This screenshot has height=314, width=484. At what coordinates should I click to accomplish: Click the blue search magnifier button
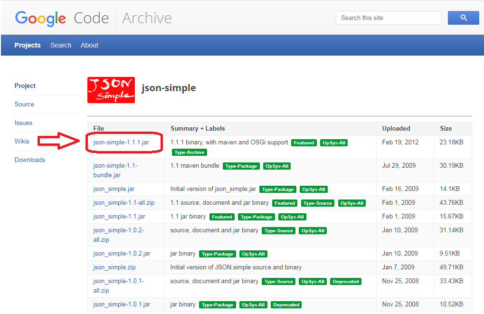pyautogui.click(x=463, y=18)
